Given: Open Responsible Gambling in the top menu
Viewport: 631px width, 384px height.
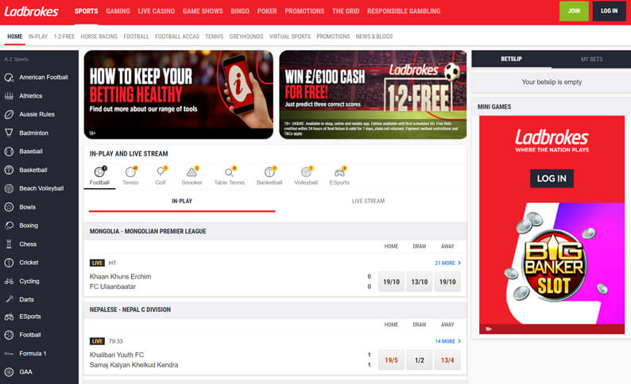Looking at the screenshot, I should pyautogui.click(x=404, y=11).
